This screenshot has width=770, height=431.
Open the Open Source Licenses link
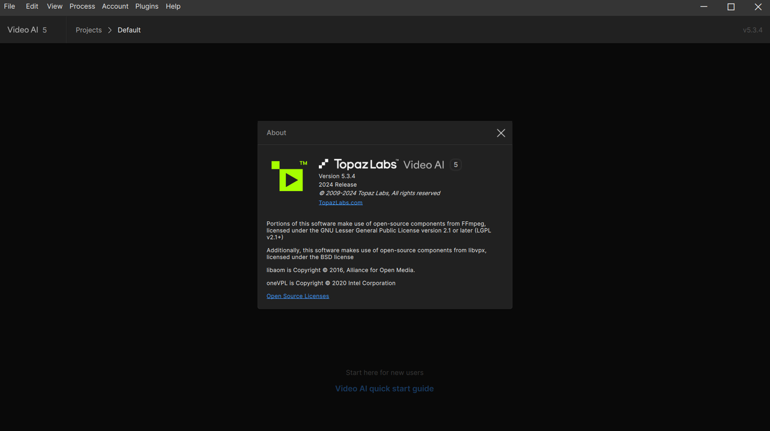point(298,296)
